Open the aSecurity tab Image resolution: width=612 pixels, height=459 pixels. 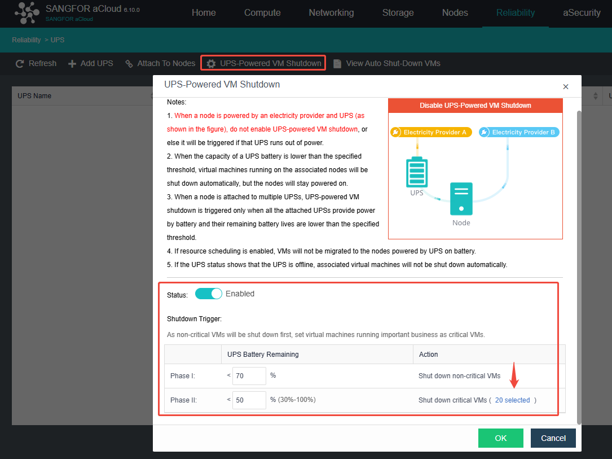(582, 13)
